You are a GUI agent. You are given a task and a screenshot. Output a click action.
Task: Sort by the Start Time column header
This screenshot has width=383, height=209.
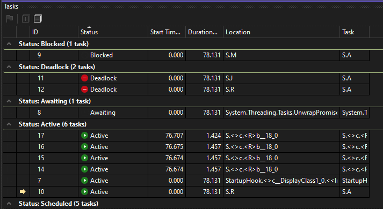167,32
